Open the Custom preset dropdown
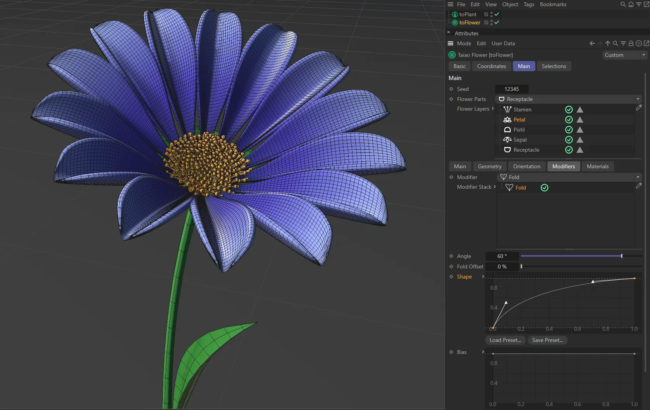Image resolution: width=650 pixels, height=410 pixels. click(624, 55)
